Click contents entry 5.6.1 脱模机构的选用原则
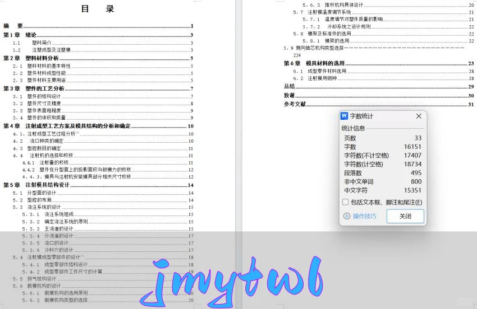 108,293
